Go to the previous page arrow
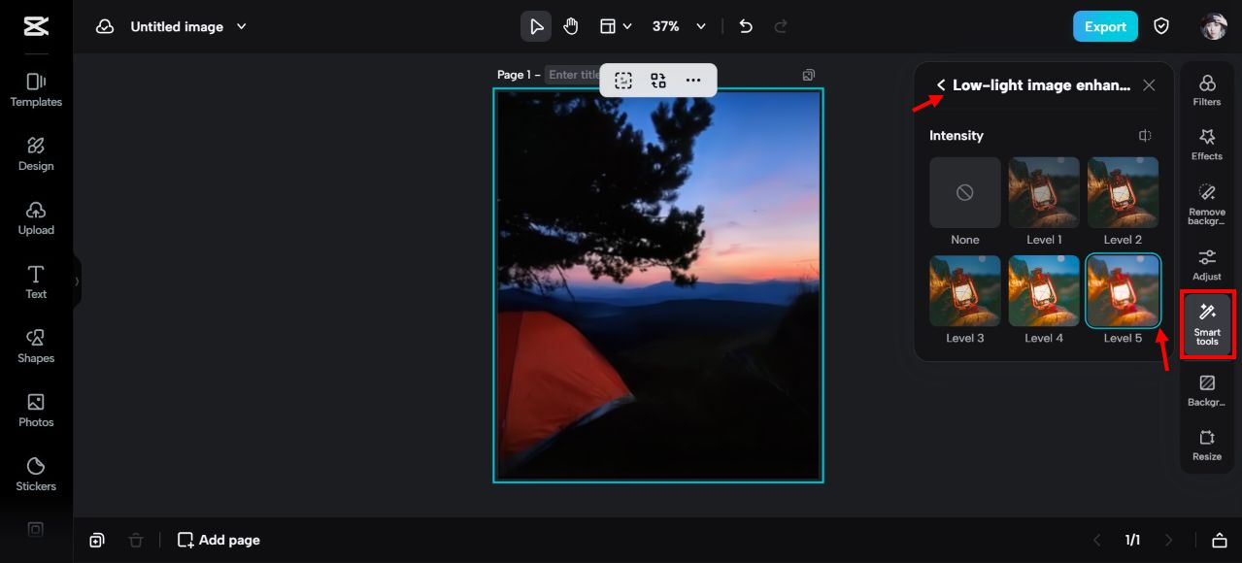The image size is (1242, 563). tap(1097, 540)
